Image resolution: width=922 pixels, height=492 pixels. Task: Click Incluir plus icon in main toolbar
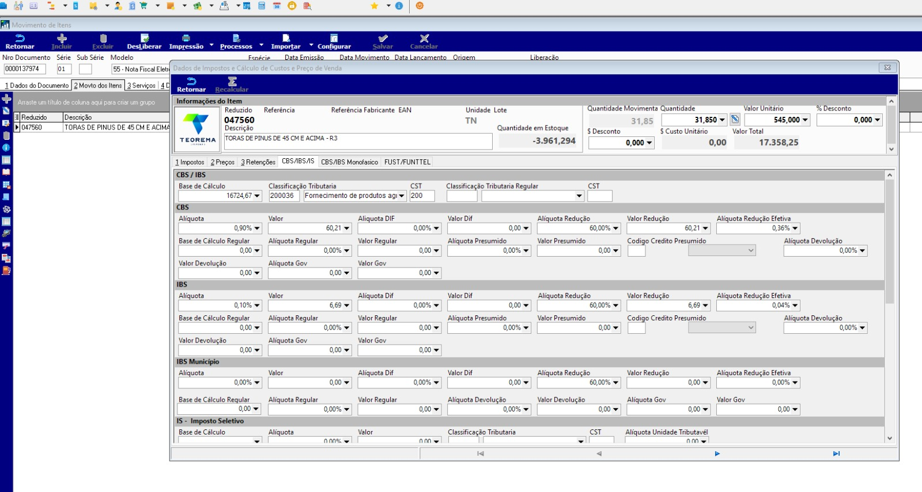62,38
